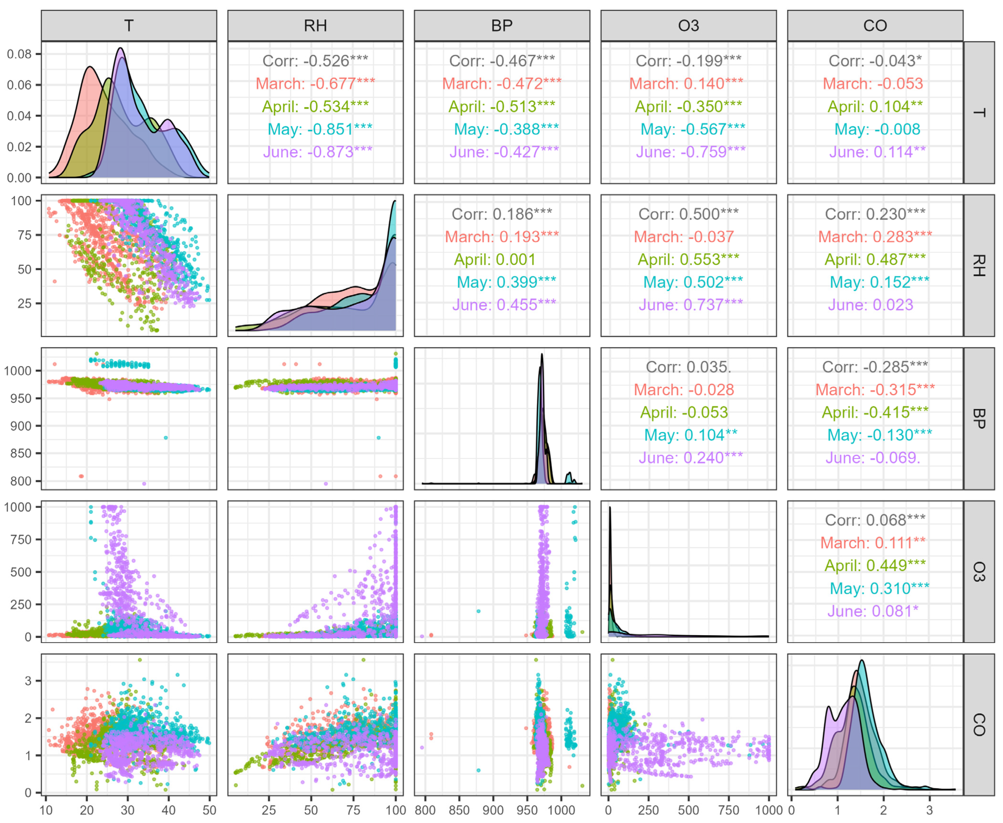Viewport: 1003px width, 823px height.
Task: Click the rotated BP row strip label
Action: pyautogui.click(x=979, y=419)
